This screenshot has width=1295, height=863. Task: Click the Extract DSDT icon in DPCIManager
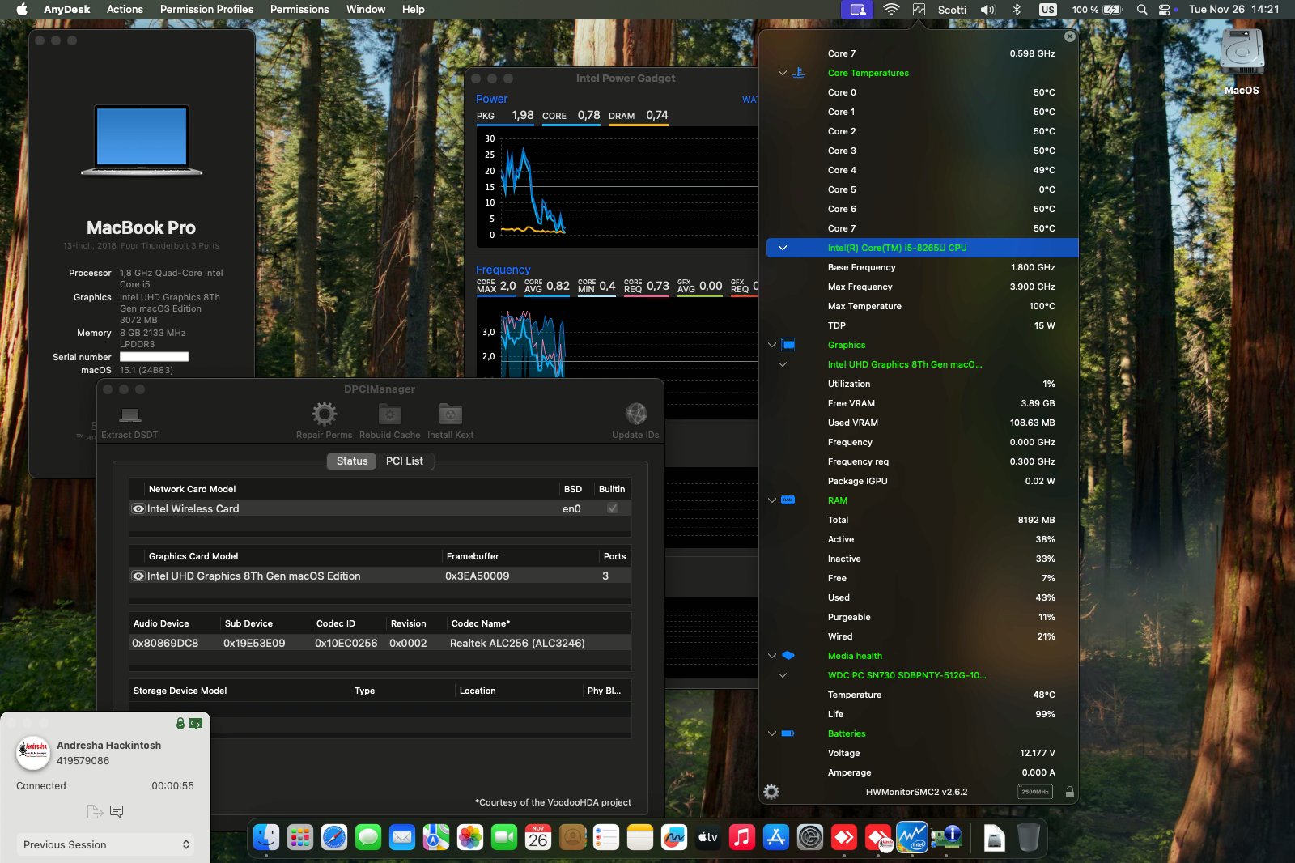(129, 414)
